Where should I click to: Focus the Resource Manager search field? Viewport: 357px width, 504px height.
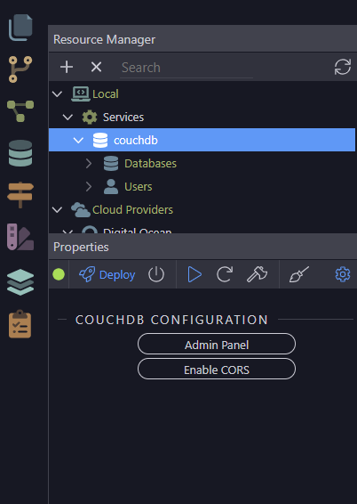click(x=186, y=68)
